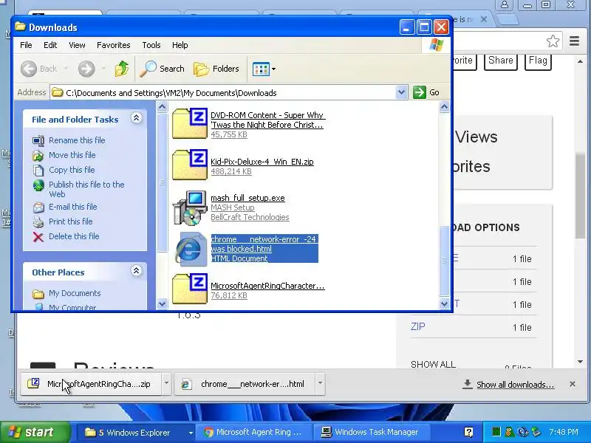The width and height of the screenshot is (591, 443).
Task: Select the mash_full_setup.exe installer icon
Action: pos(190,207)
